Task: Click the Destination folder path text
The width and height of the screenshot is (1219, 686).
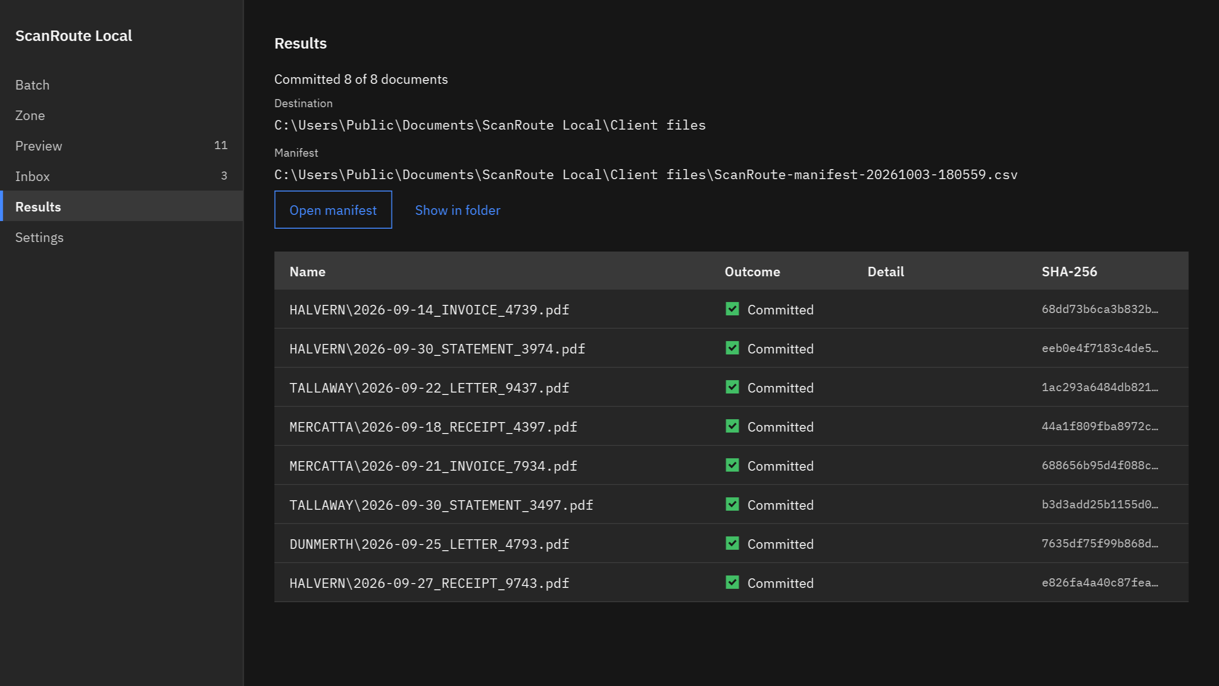Action: (490, 125)
